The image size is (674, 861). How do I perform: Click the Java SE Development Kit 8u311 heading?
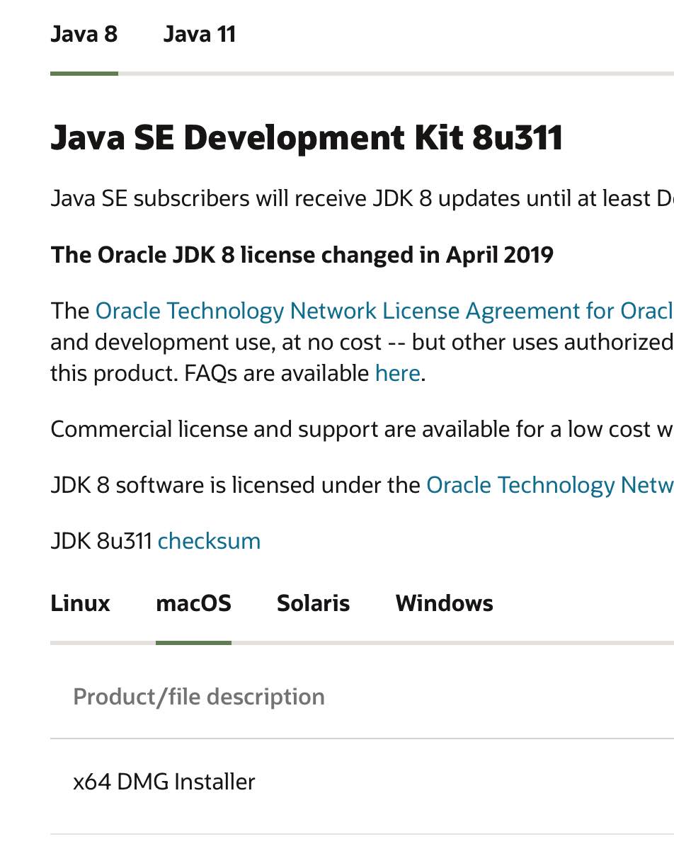click(x=306, y=137)
